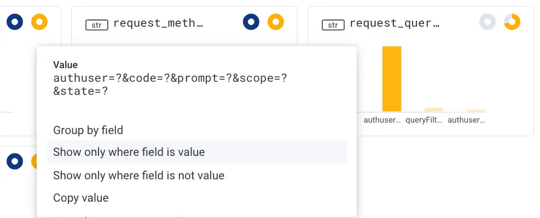Click gray donut icon on request_quer card
The height and width of the screenshot is (218, 540).
tap(487, 22)
